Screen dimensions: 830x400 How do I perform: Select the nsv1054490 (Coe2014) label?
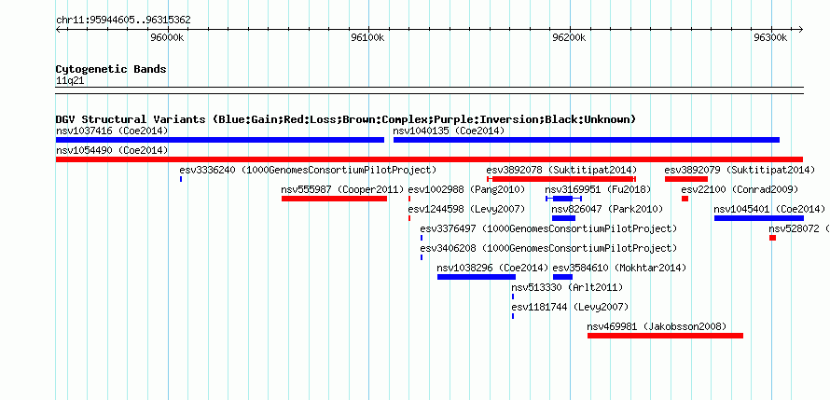click(x=112, y=150)
